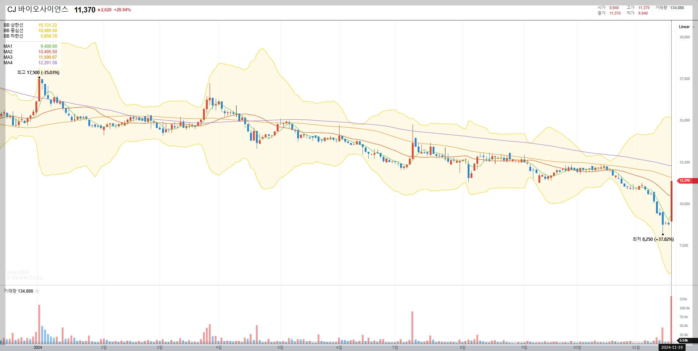Click the 7월 label on the time axis
Screen dimensions: 698x351
point(395,347)
